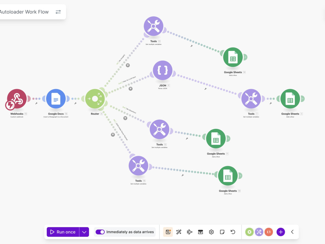Add module after Google Sheets 19
Image resolution: width=325 pixels, height=244 pixels.
[x=240, y=176]
